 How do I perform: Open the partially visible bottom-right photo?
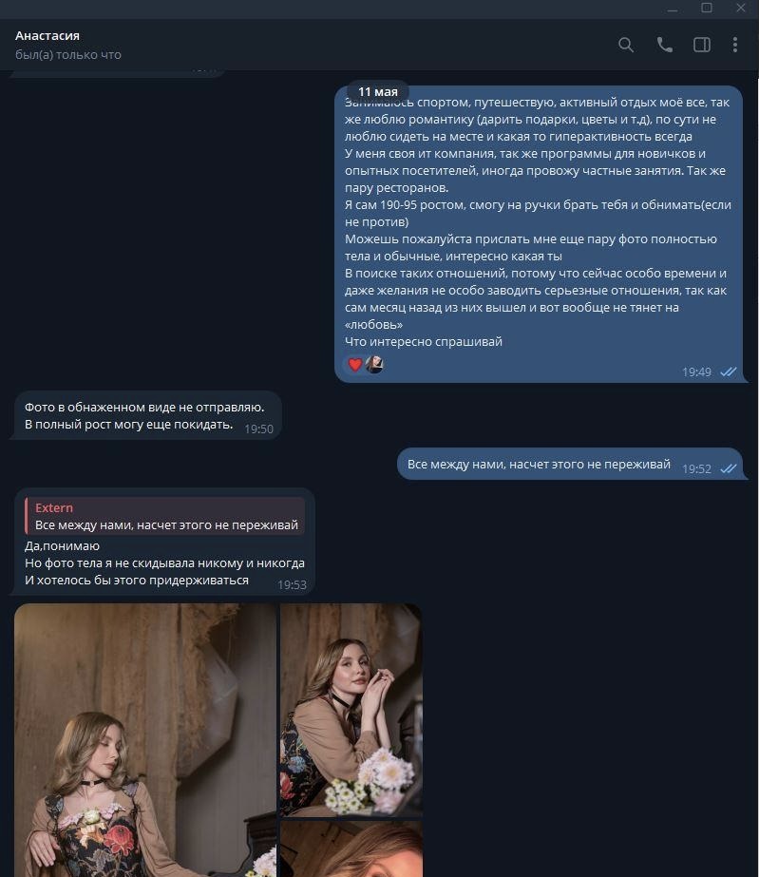click(x=351, y=848)
